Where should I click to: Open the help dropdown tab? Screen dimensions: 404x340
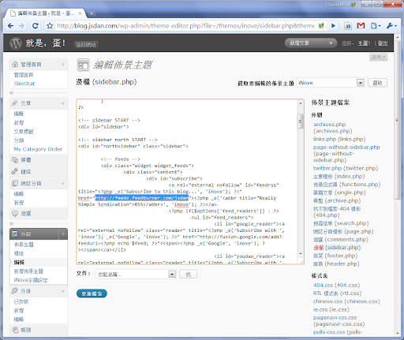pyautogui.click(x=379, y=57)
